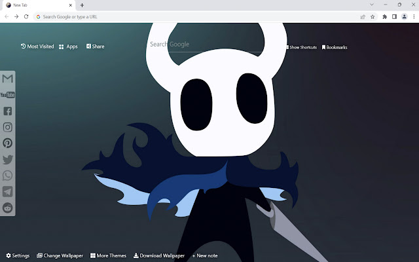
Task: Open Reddit sidebar icon
Action: (x=7, y=208)
